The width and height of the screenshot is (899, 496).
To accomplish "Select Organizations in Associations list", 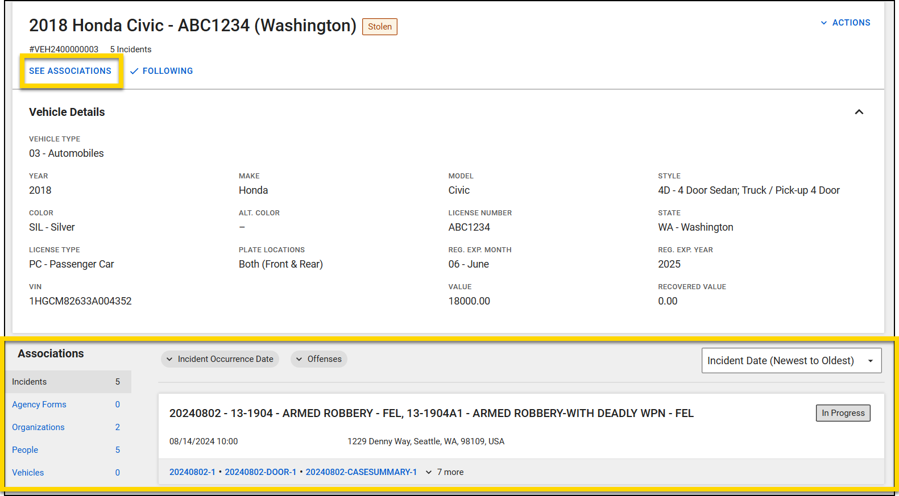I will [x=38, y=427].
